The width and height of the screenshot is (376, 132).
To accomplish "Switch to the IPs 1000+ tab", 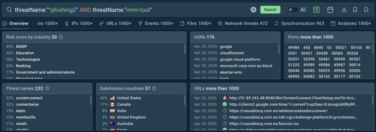I will pos(79,23).
